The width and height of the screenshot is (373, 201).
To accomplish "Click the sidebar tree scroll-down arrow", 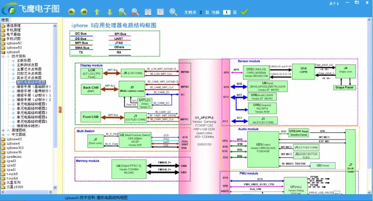I will [x=55, y=188].
